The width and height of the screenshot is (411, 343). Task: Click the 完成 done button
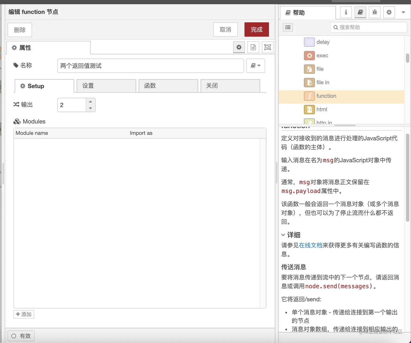tap(257, 29)
